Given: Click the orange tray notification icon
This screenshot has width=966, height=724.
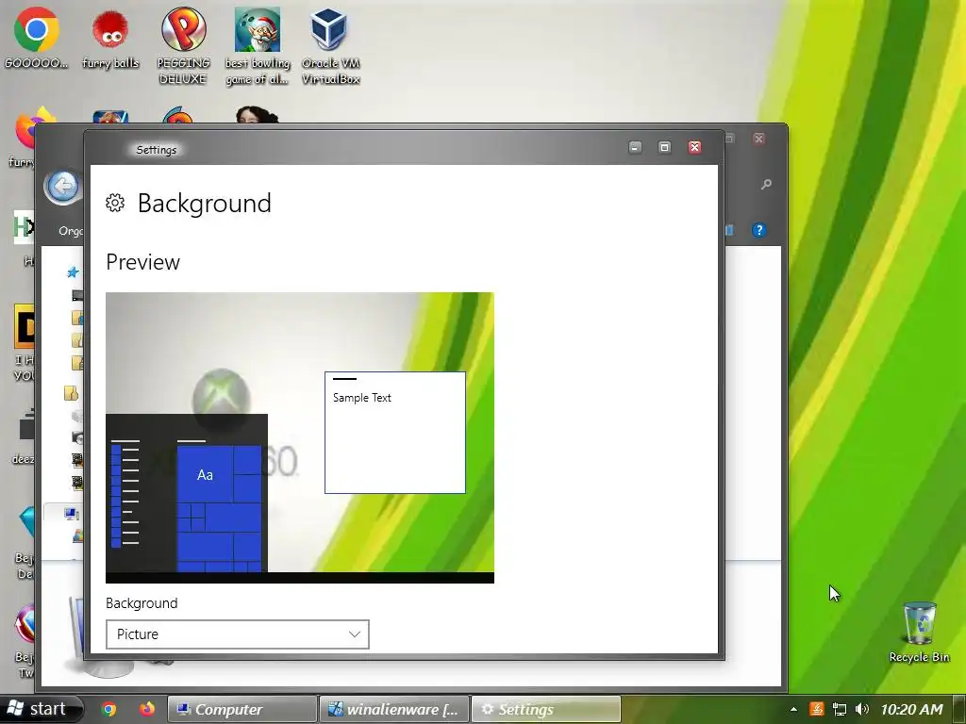Looking at the screenshot, I should [816, 709].
